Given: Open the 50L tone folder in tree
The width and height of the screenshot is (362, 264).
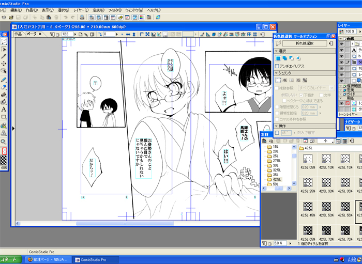Looking at the screenshot, I should coord(273,184).
